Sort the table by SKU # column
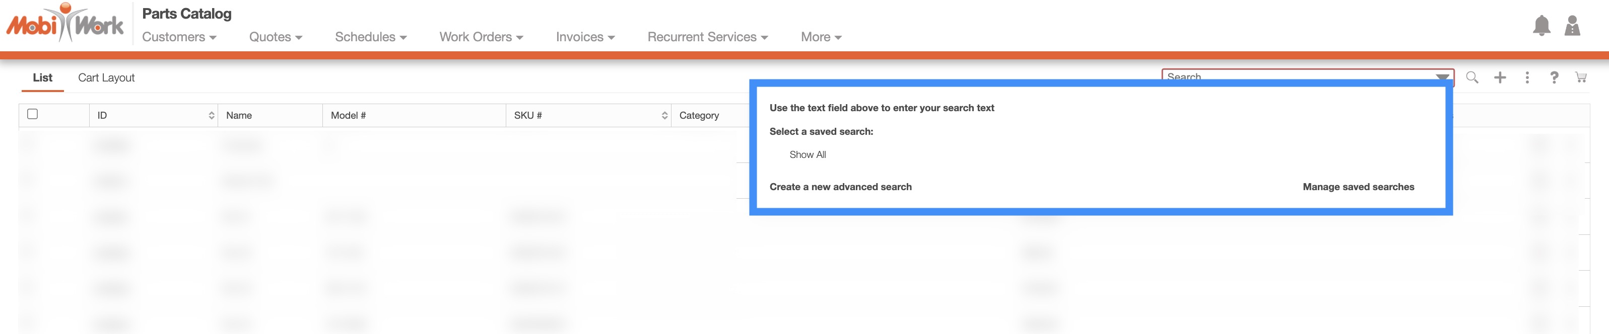Image resolution: width=1609 pixels, height=334 pixels. 664,115
